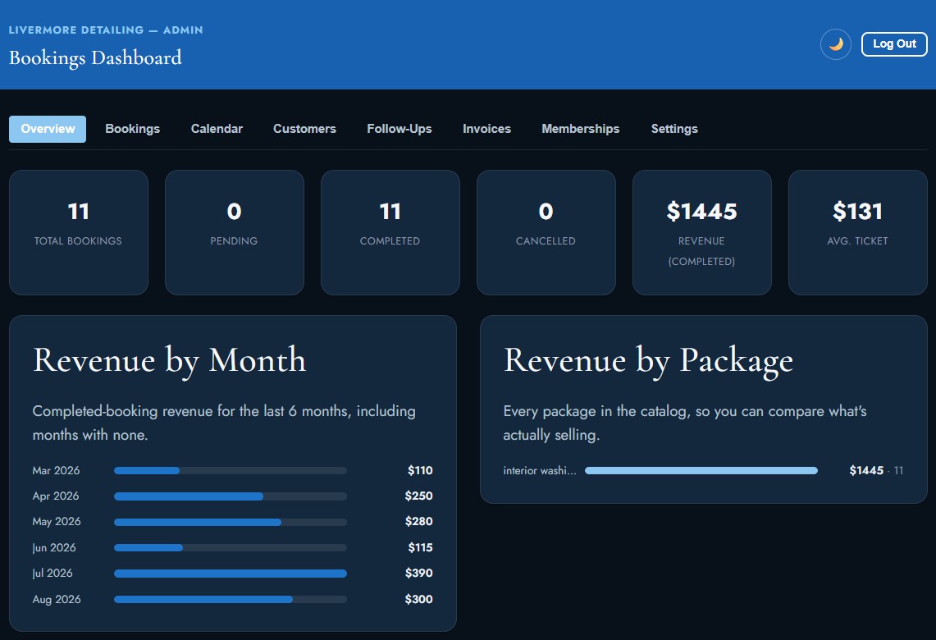Click the Log Out button
Screen dimensions: 936x640
pos(893,44)
